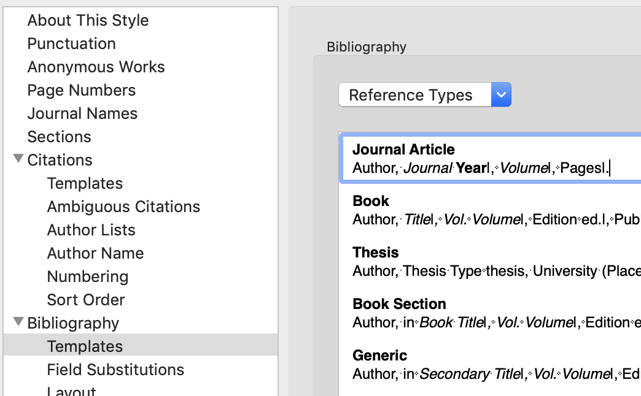The image size is (641, 396).
Task: Open Author Name under Citations
Action: pos(95,253)
